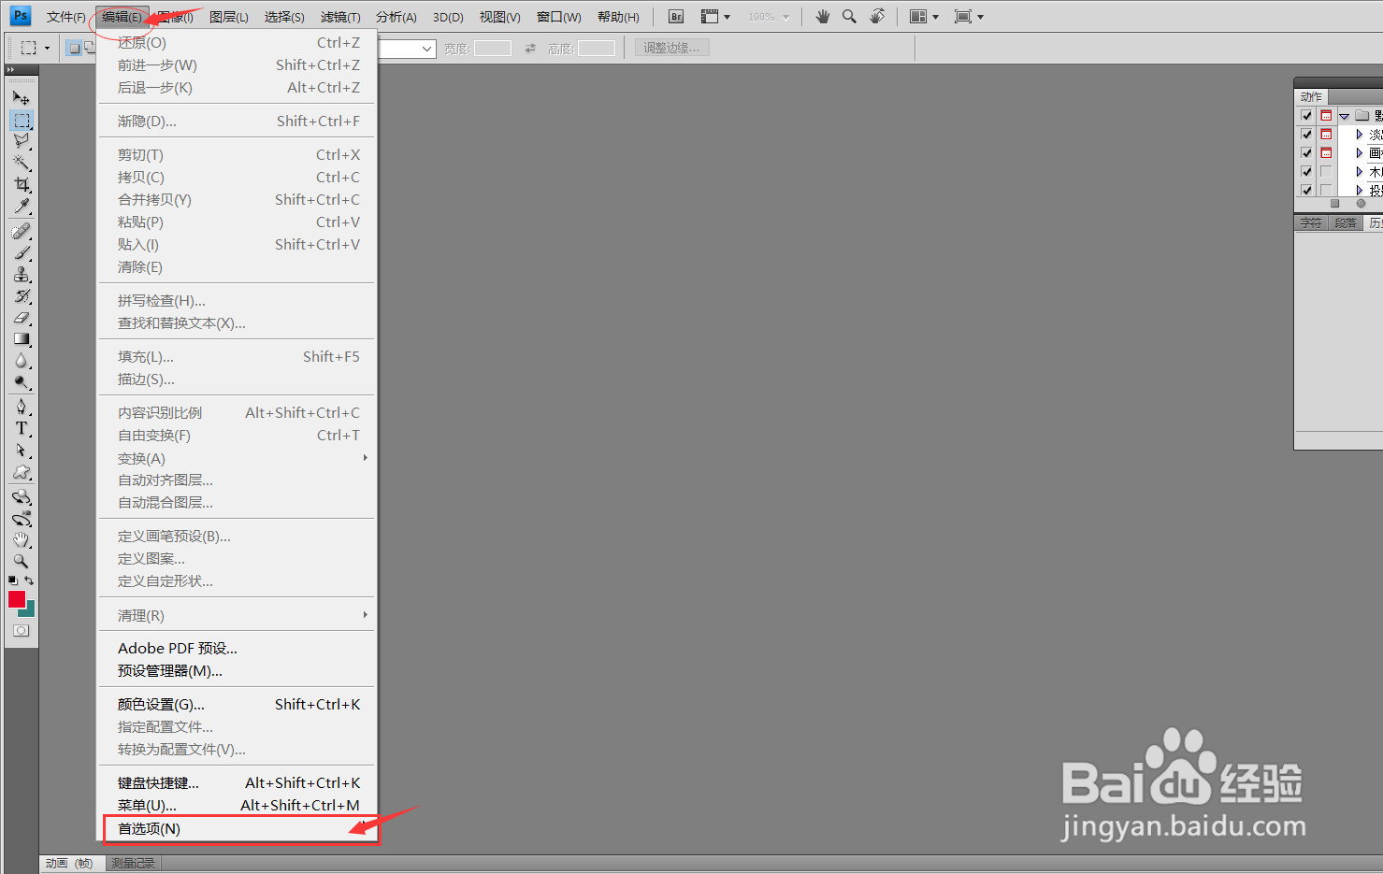Toggle Quick Mask mode

pyautogui.click(x=21, y=631)
